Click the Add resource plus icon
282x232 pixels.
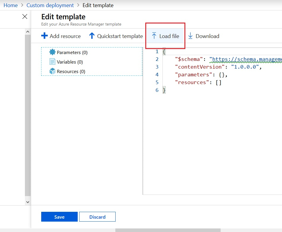pyautogui.click(x=44, y=36)
